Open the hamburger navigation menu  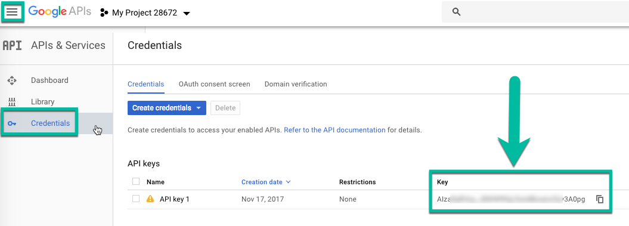[x=12, y=12]
